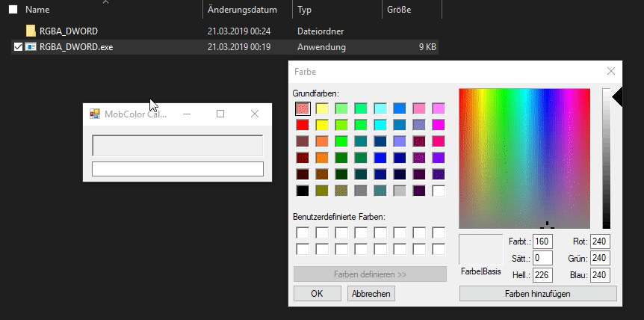
Task: Select the RGBA_DWORD.exe file name
Action: (76, 47)
